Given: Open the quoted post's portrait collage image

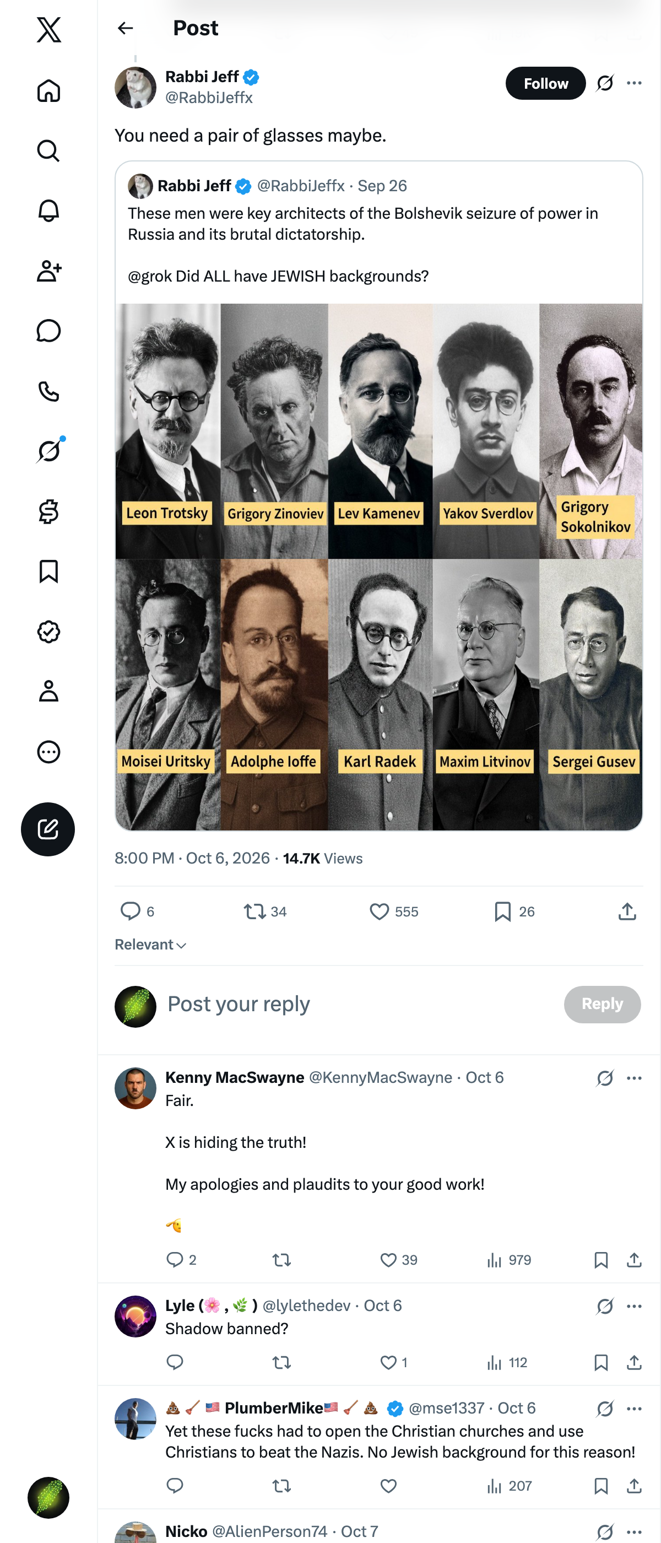Looking at the screenshot, I should (x=379, y=567).
